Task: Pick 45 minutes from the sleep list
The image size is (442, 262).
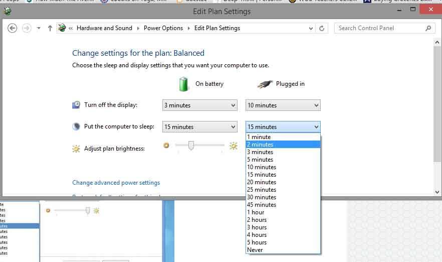Action: [x=283, y=205]
